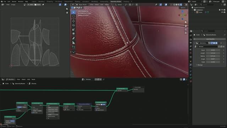Select the Select Box tool in viewport toolbar
This screenshot has width=227, height=128.
click(73, 12)
